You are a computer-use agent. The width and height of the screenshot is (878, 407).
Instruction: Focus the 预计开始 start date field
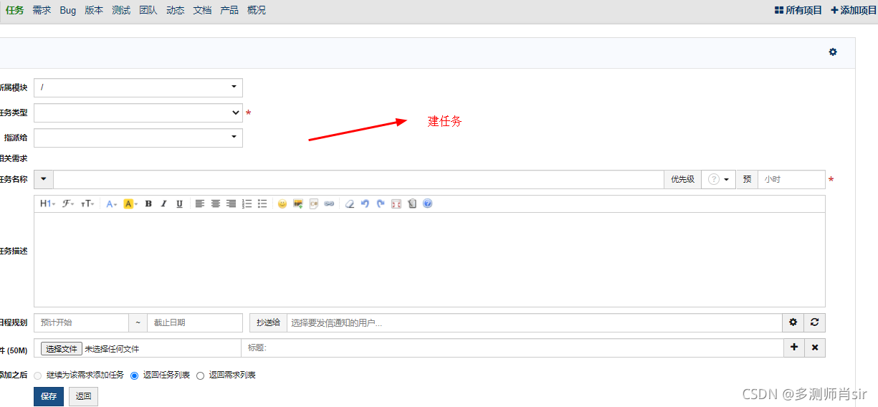pos(81,322)
